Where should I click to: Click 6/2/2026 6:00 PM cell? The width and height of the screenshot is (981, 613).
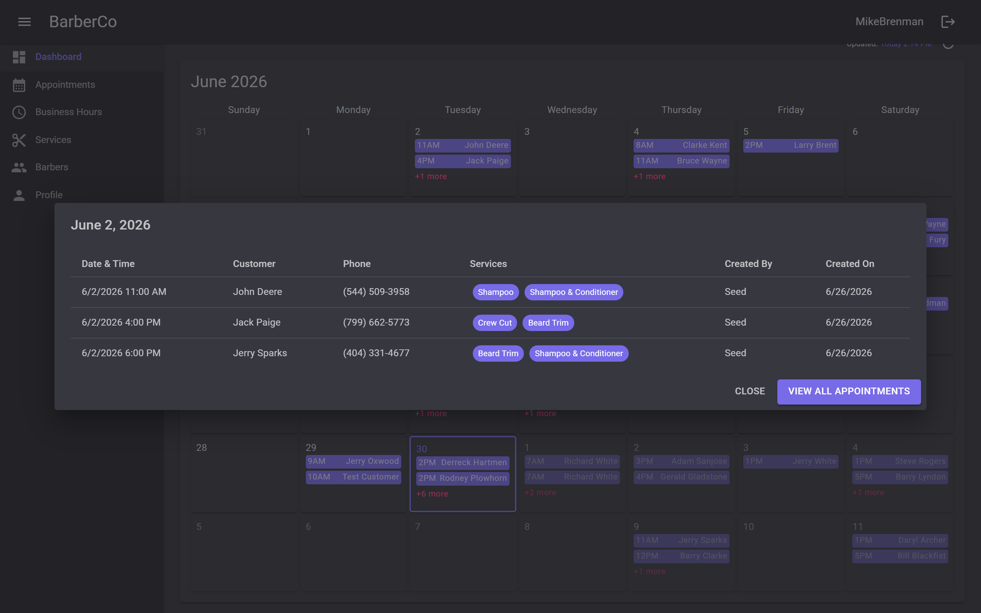click(121, 353)
